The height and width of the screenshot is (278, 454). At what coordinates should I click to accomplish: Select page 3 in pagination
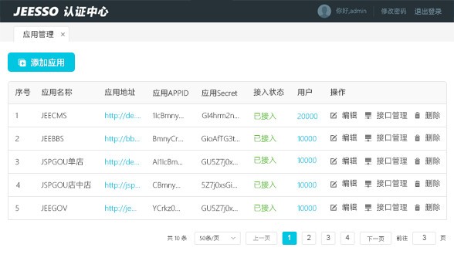(x=328, y=238)
